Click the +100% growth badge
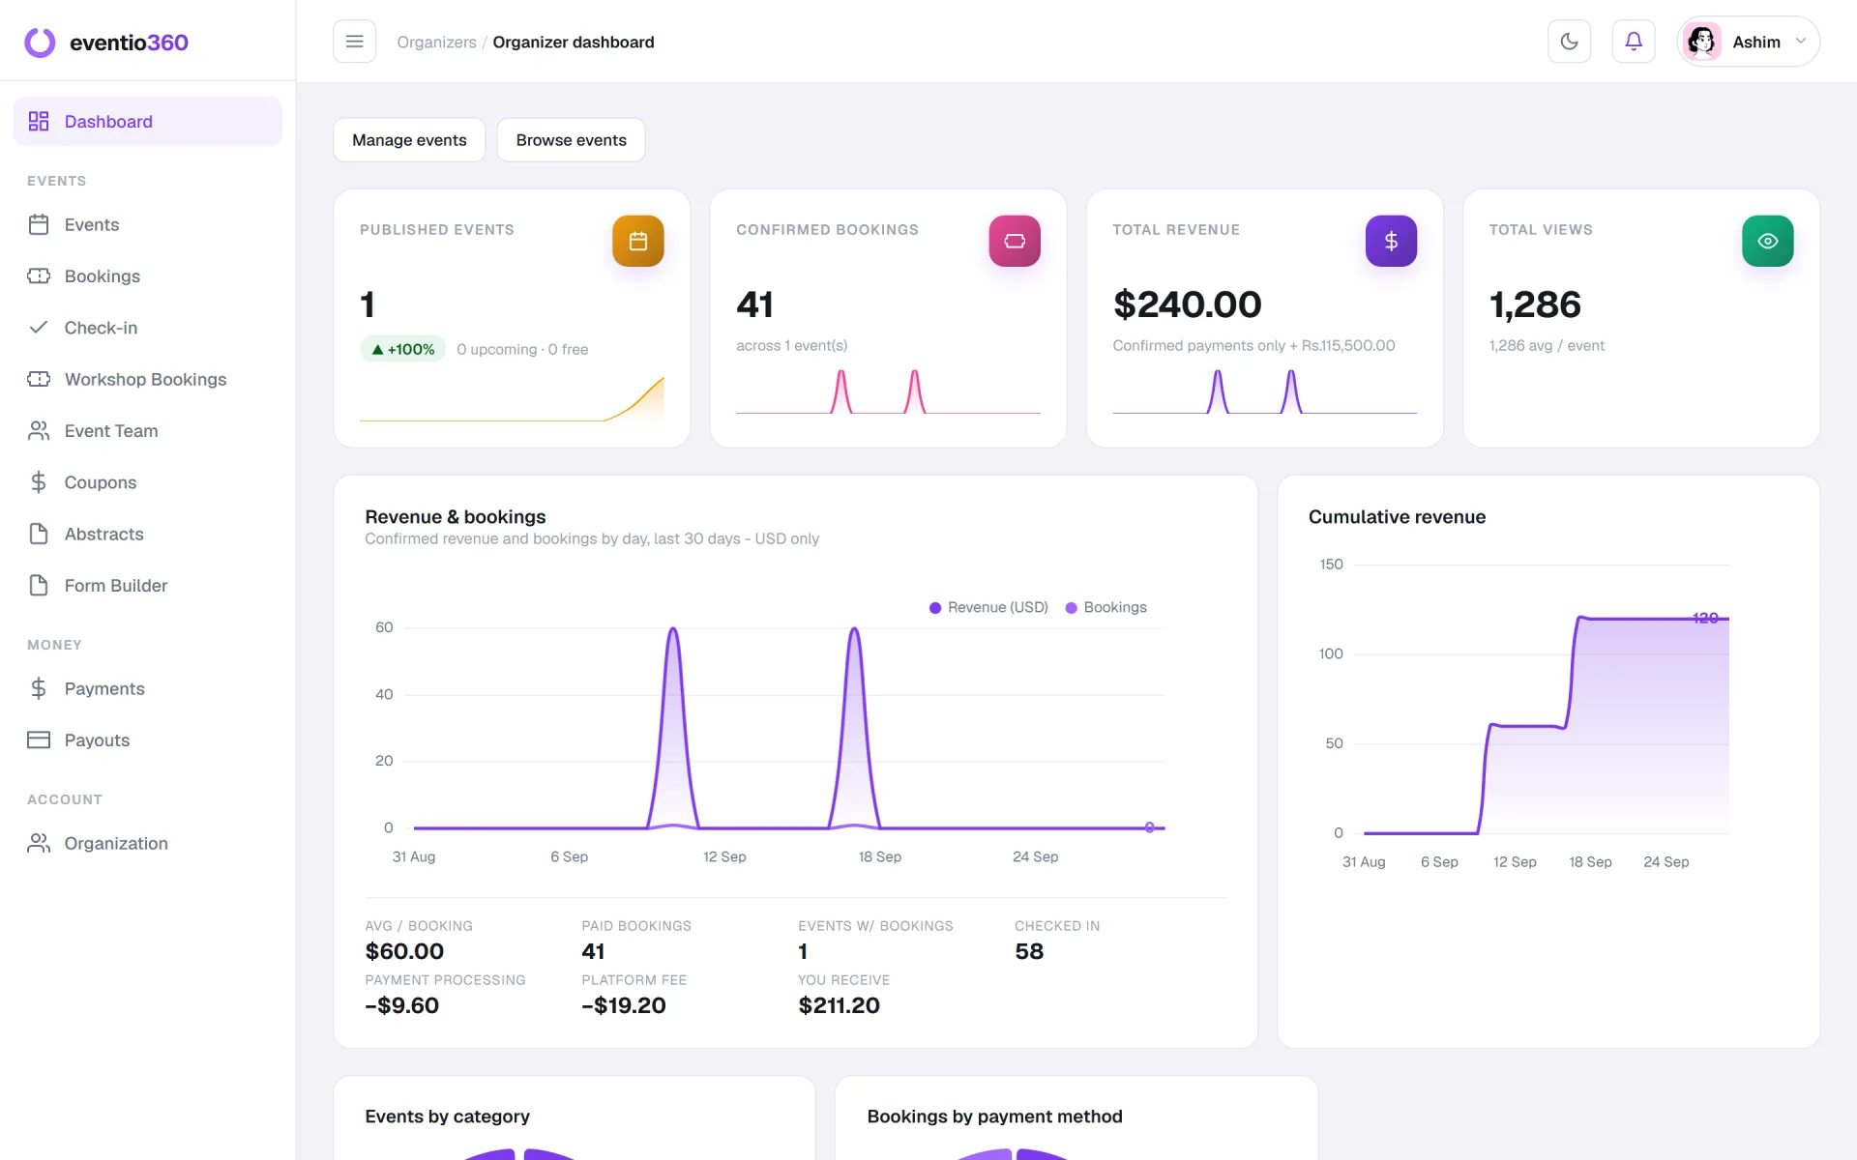Screen dimensions: 1857x1160 tap(402, 349)
